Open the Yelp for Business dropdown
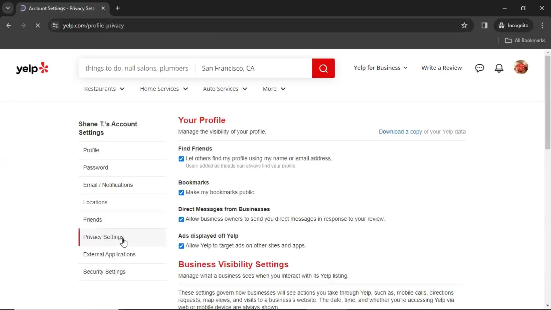The height and width of the screenshot is (310, 551). click(x=381, y=68)
